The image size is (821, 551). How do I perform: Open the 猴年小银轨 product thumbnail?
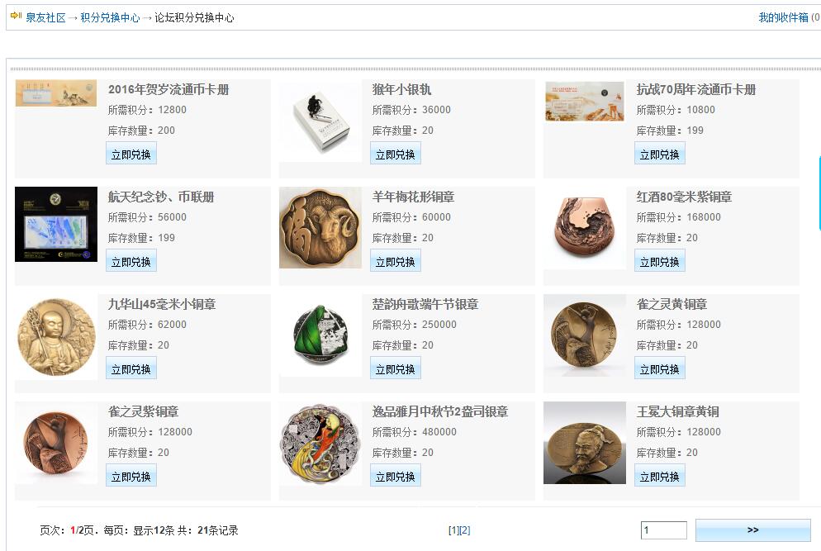[320, 121]
